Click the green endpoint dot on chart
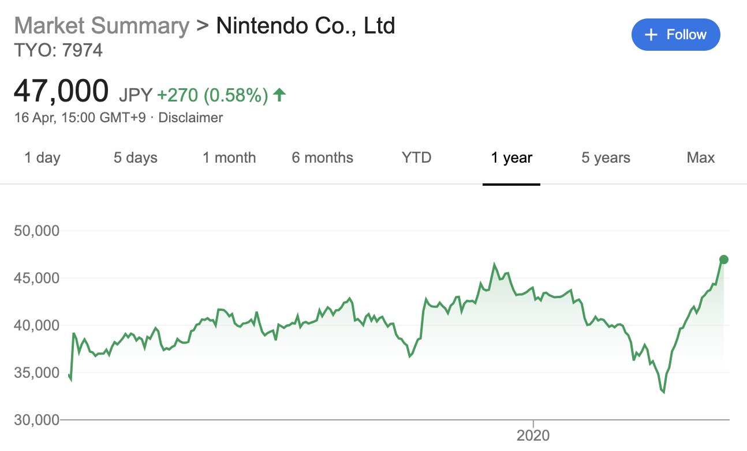The width and height of the screenshot is (747, 451). [724, 260]
